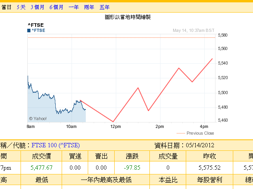Click the May 14, 10:37am BST timestamp
The width and height of the screenshot is (253, 189).
[x=193, y=31]
